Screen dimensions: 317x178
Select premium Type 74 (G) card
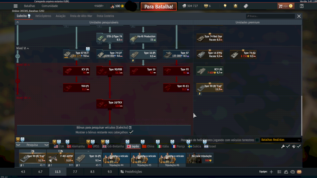[x=243, y=55]
